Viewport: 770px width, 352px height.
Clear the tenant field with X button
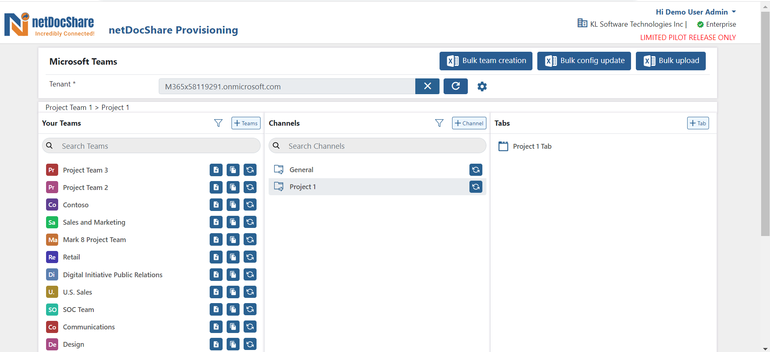pyautogui.click(x=427, y=86)
